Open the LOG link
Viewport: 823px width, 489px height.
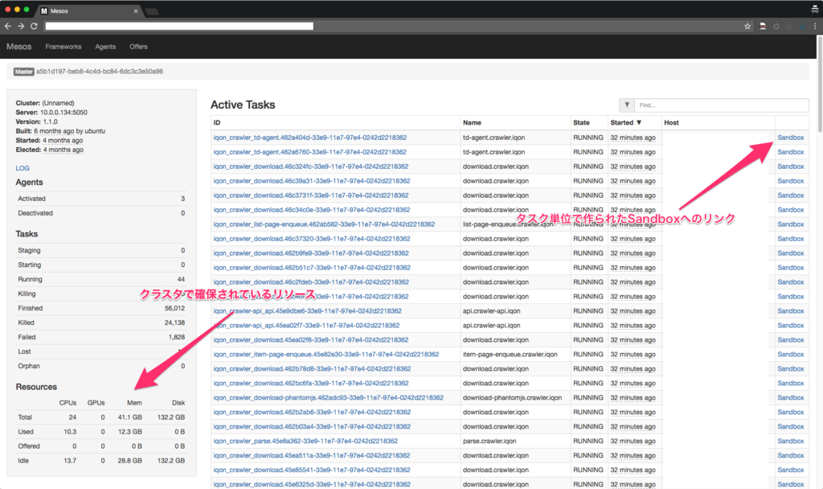click(23, 168)
